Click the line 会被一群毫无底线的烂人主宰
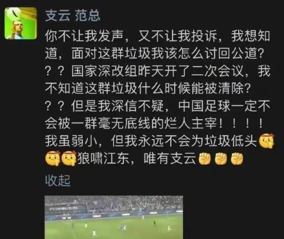This screenshot has height=239, width=284. (131, 124)
